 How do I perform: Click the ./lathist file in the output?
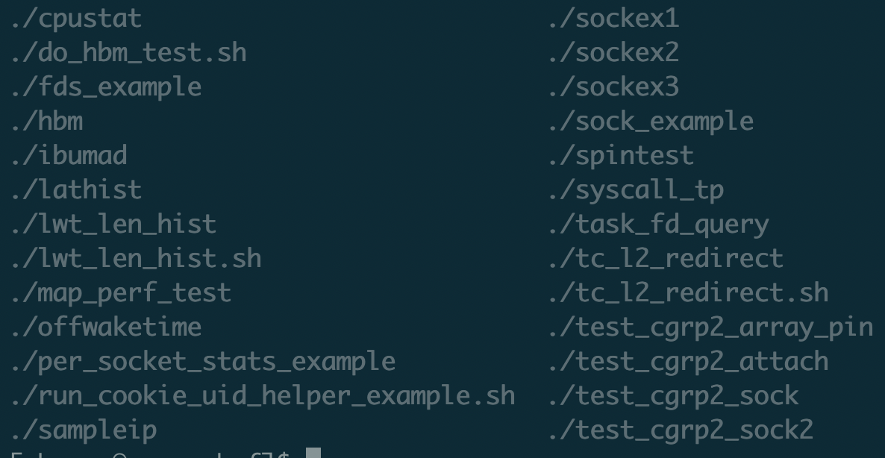click(76, 189)
